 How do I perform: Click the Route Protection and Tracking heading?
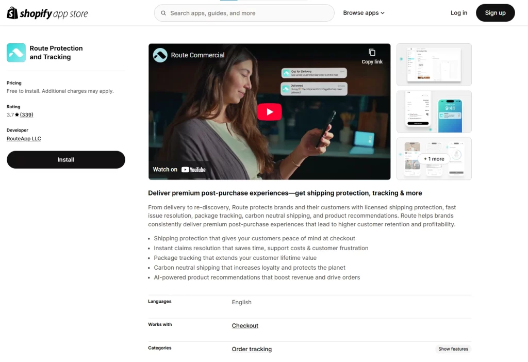pyautogui.click(x=56, y=53)
